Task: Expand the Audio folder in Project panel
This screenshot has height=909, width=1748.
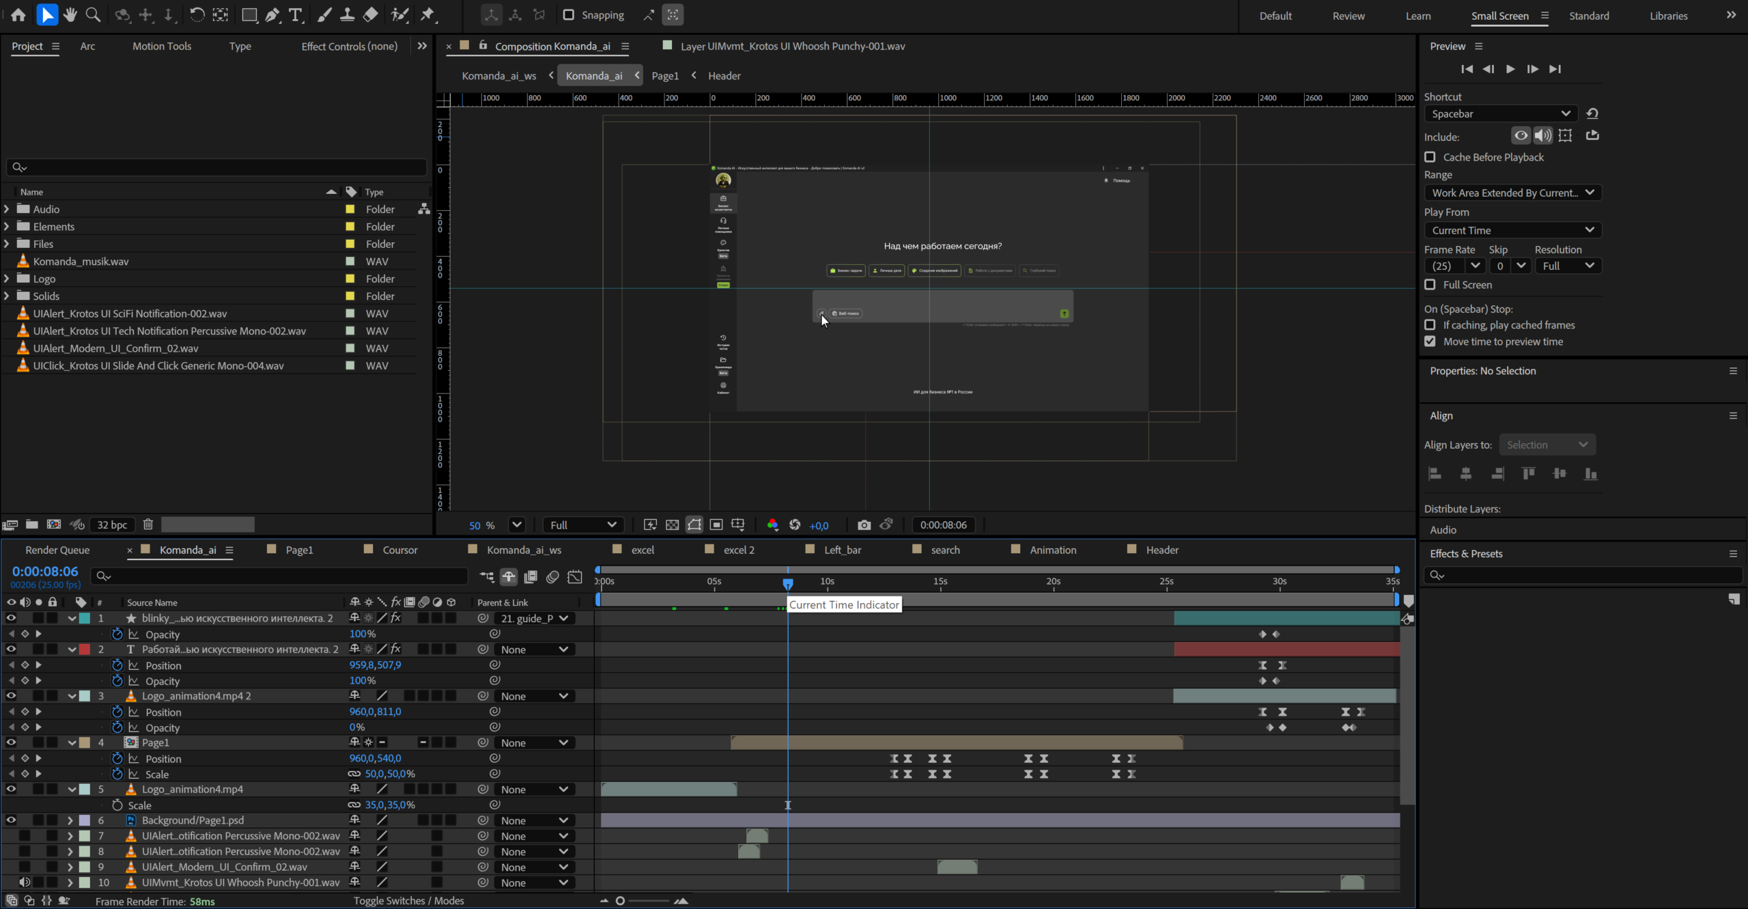Action: pos(5,208)
